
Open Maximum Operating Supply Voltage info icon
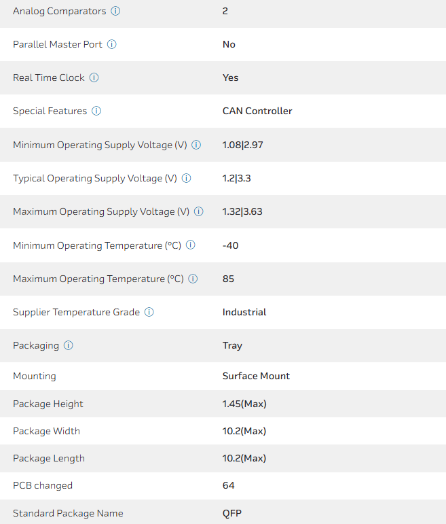pos(198,211)
